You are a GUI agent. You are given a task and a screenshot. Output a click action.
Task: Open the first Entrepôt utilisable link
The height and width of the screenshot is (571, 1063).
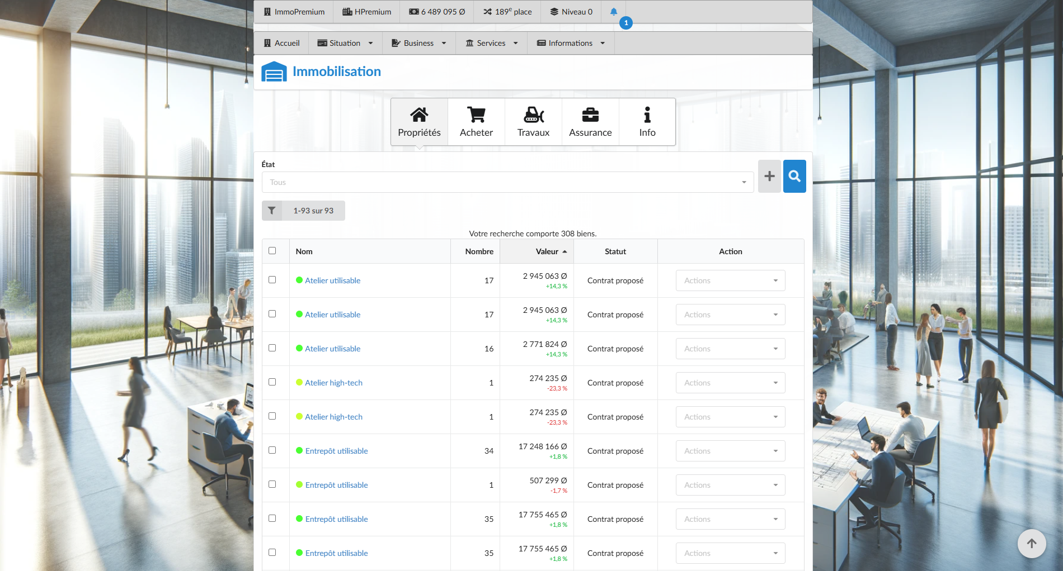(336, 451)
